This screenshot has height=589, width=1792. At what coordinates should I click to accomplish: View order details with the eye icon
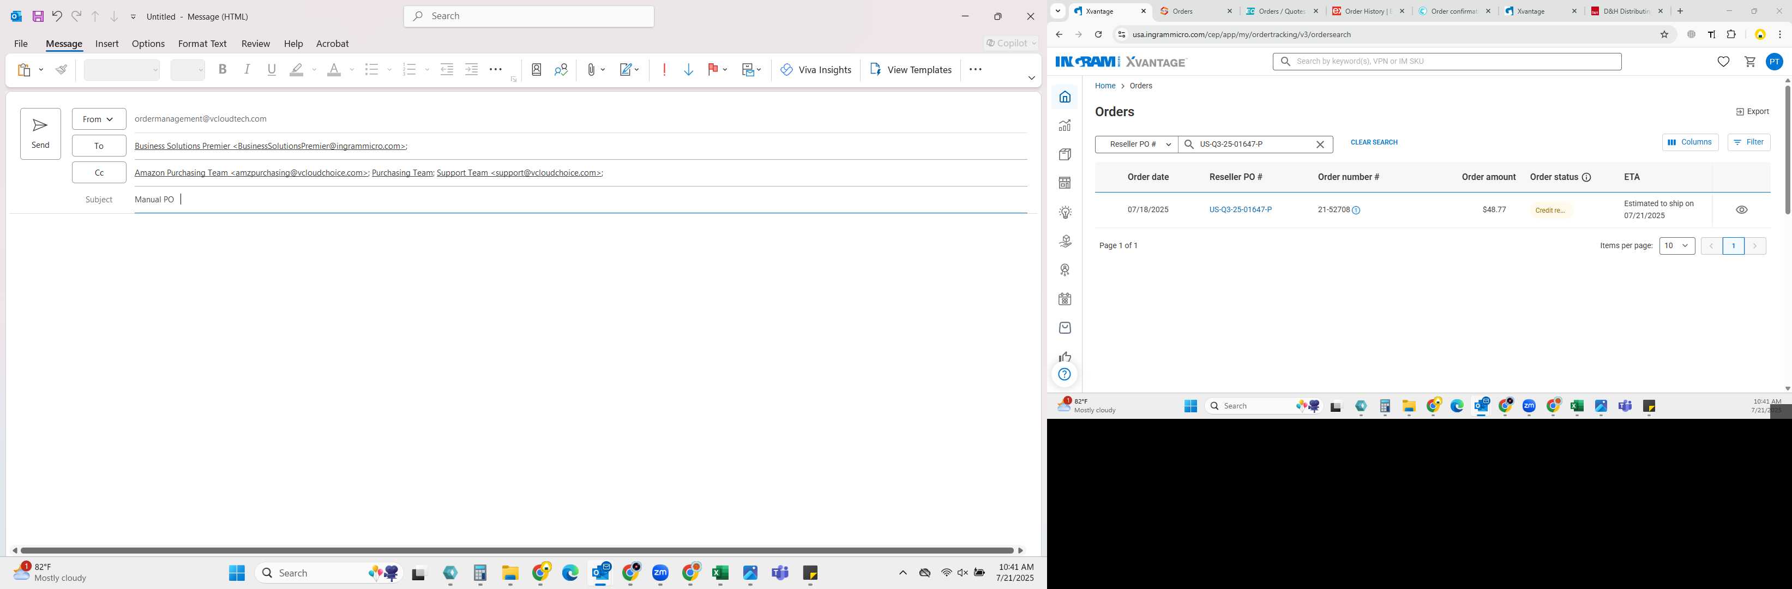[1741, 210]
